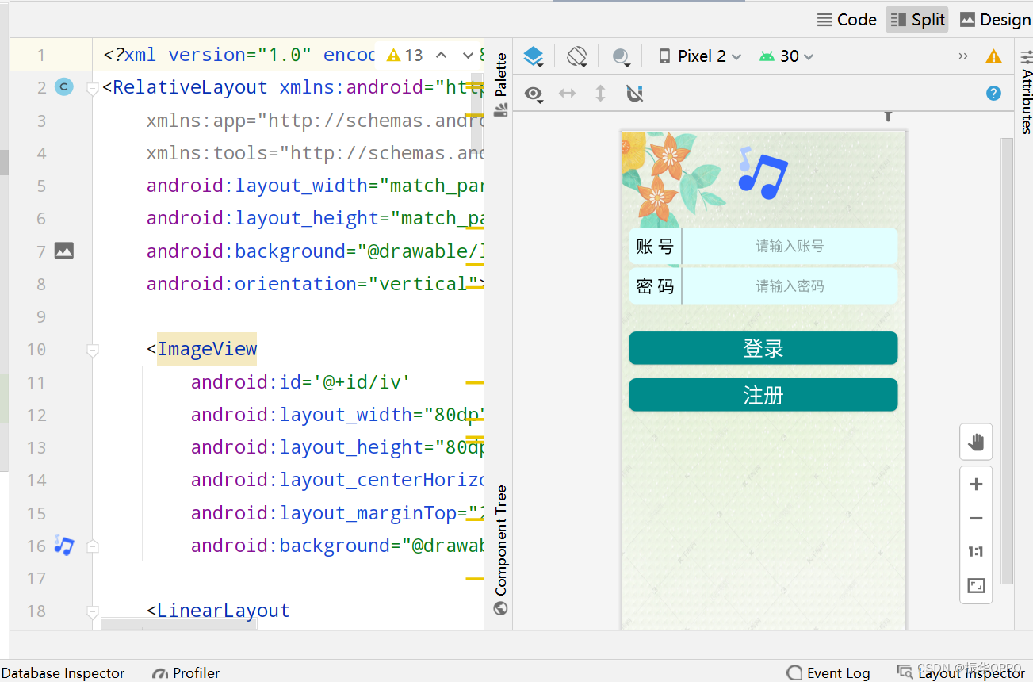Click the orientation rotate icon
The width and height of the screenshot is (1033, 682).
pos(577,56)
